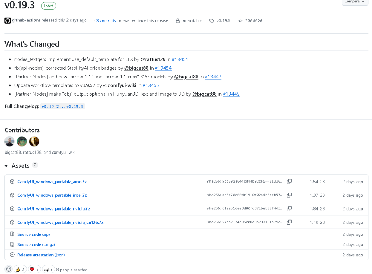Copy sha256 for ComfyUI_windows_portable_nvidia_cu126.7z
372x274 pixels.
pos(289,222)
